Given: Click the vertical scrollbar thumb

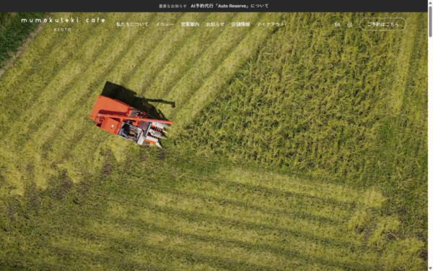Looking at the screenshot, I should [x=430, y=22].
